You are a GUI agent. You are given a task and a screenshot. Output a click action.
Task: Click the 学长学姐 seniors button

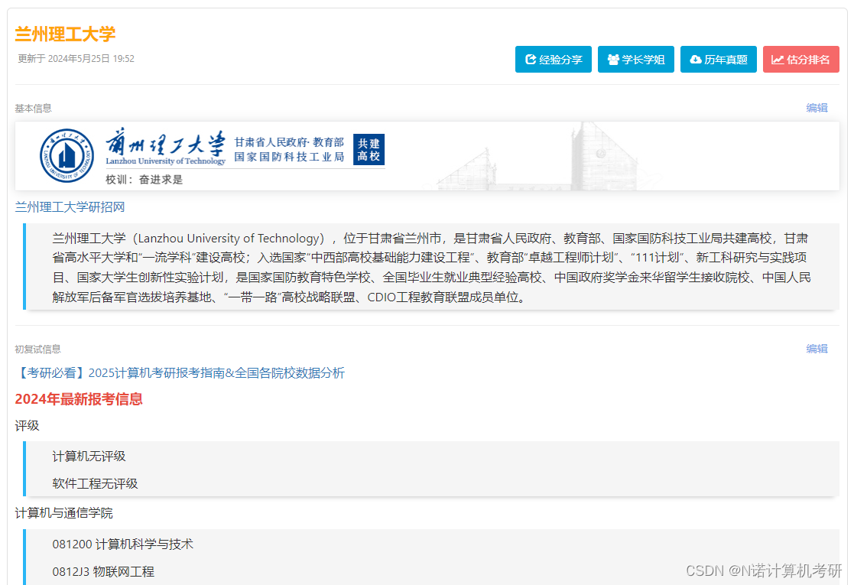point(635,60)
